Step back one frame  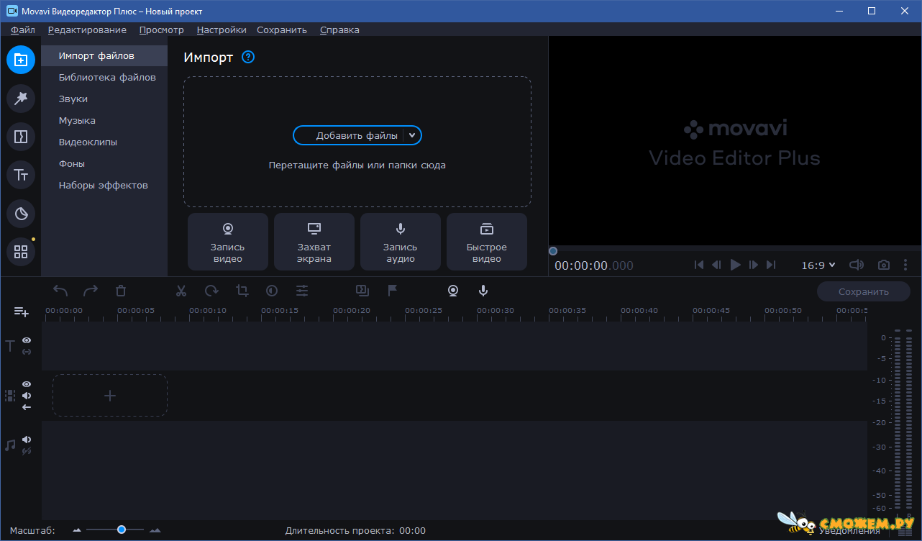(x=716, y=265)
